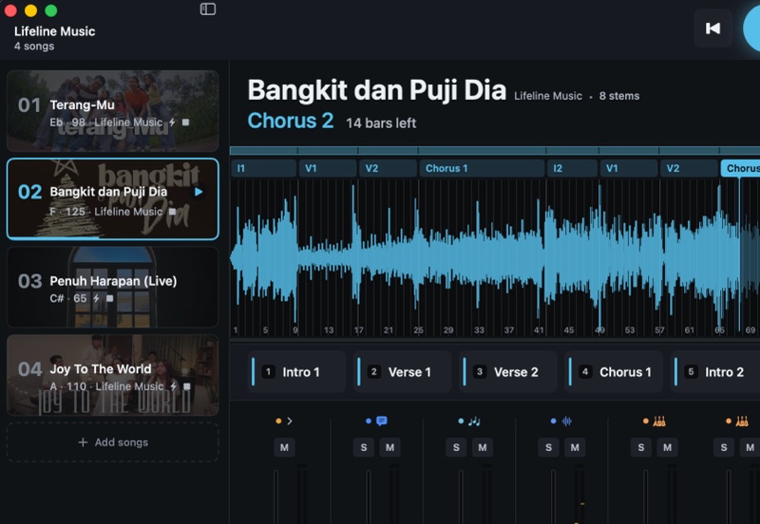Click the play arrow on Bangkit dan Puji Dia
The width and height of the screenshot is (760, 524).
tap(199, 192)
